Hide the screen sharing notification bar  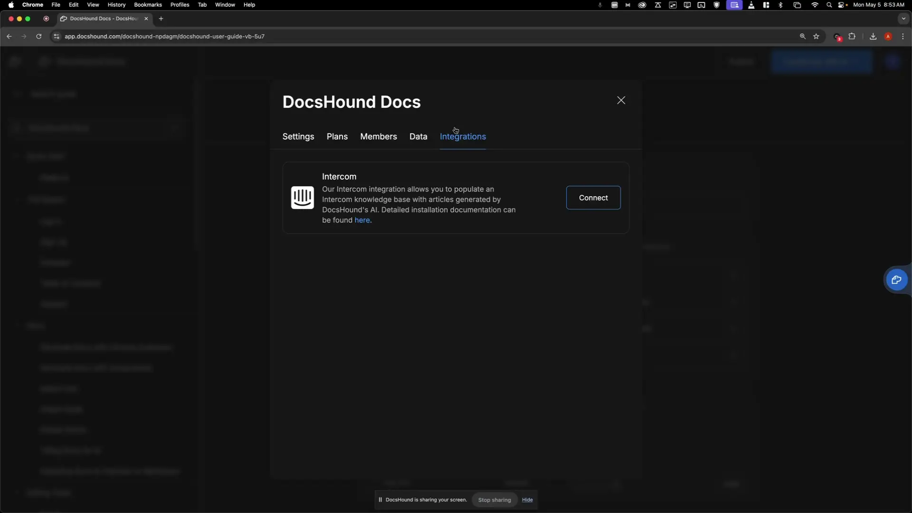[x=527, y=500]
